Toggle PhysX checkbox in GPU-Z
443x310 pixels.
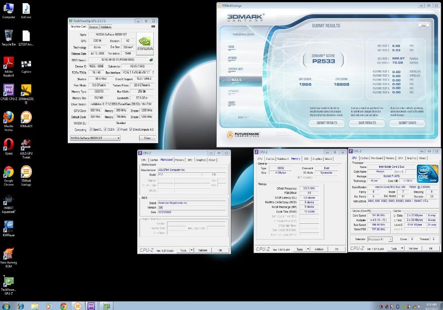(118, 130)
